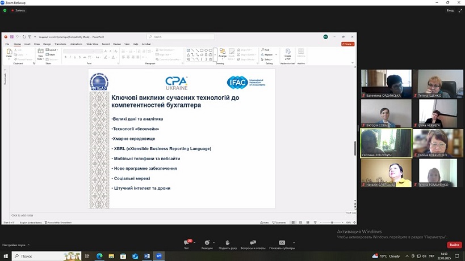Click the Paste icon in the Clipboard group
465x261 pixels.
[9, 52]
